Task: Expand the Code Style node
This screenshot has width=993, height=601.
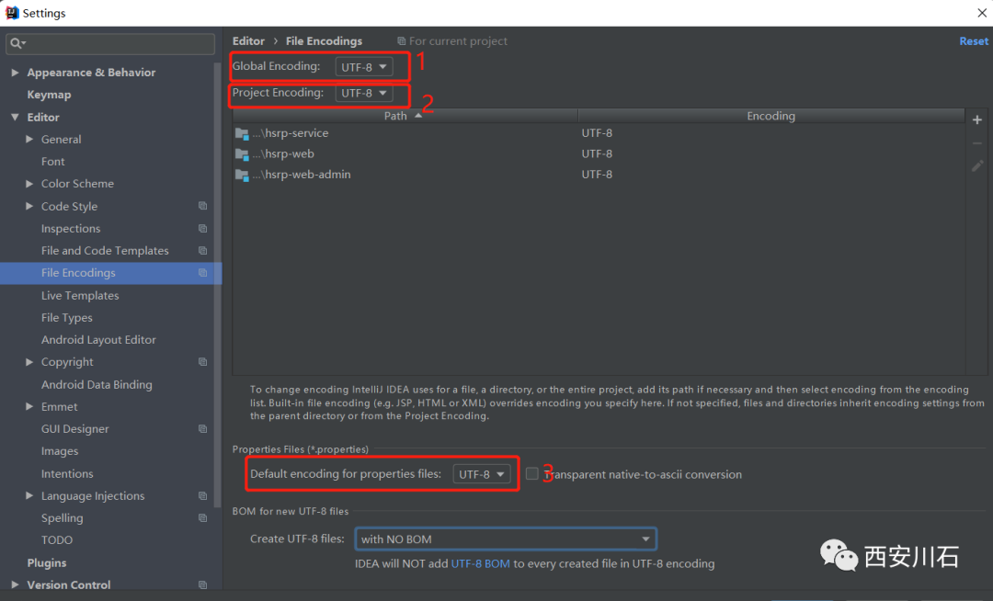Action: [x=29, y=206]
